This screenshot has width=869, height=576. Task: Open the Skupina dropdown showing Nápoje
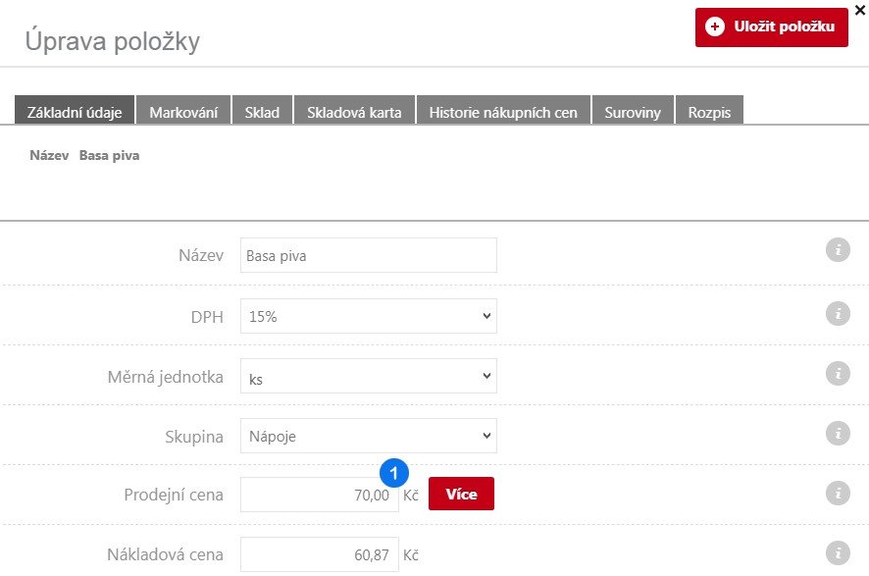point(368,435)
